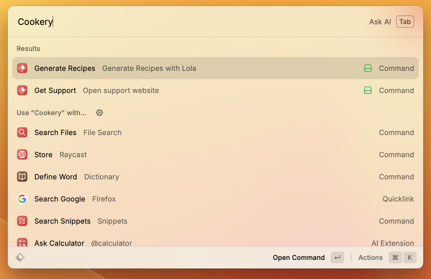Viewport: 431px width, 279px height.
Task: Open fallback commands settings gear
Action: point(99,113)
